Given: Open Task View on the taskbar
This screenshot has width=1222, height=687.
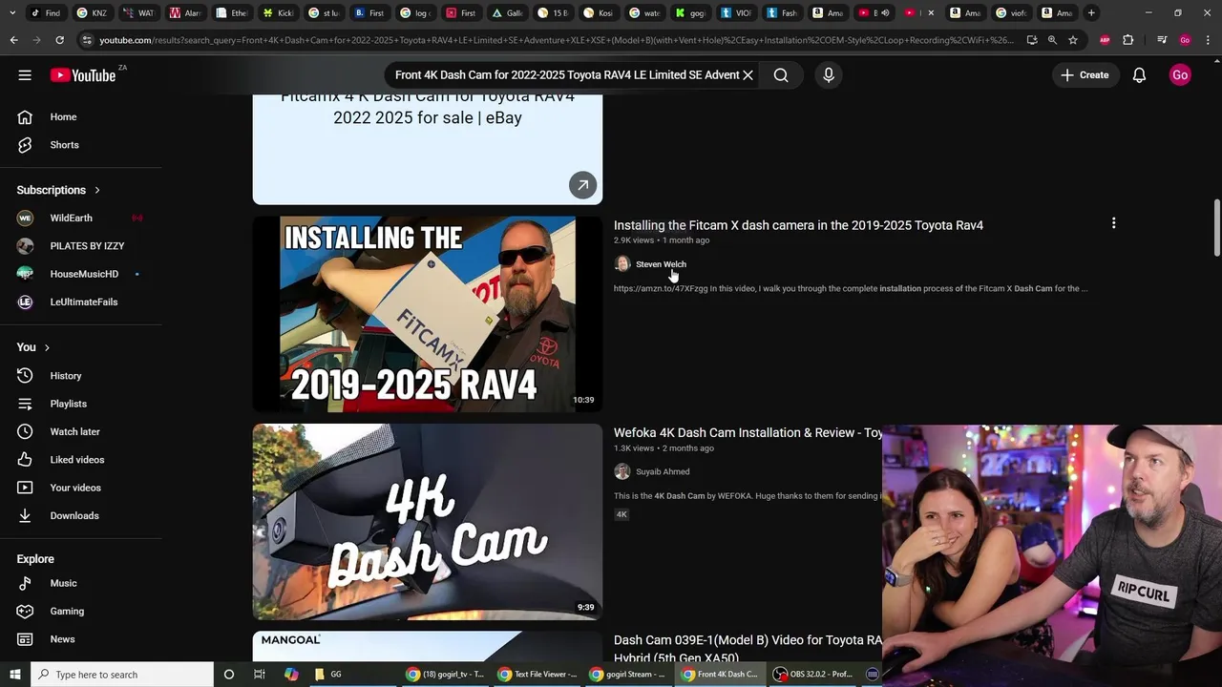Looking at the screenshot, I should click(259, 675).
